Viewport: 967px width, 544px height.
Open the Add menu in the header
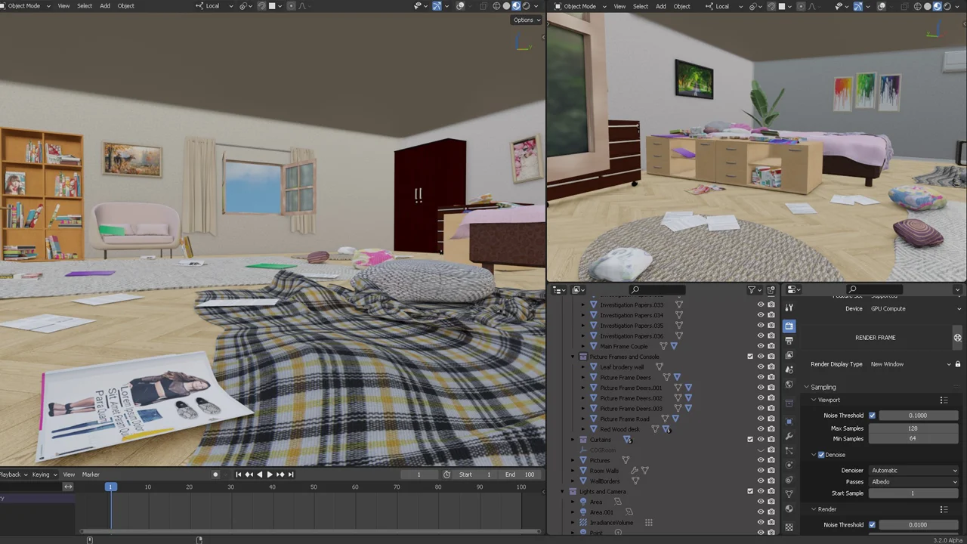(x=104, y=6)
